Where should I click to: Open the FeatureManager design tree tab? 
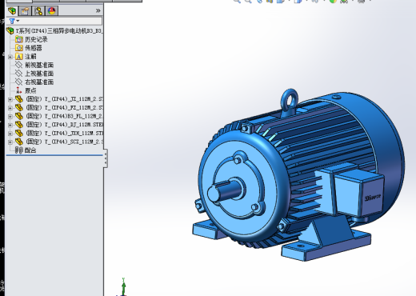pos(12,11)
